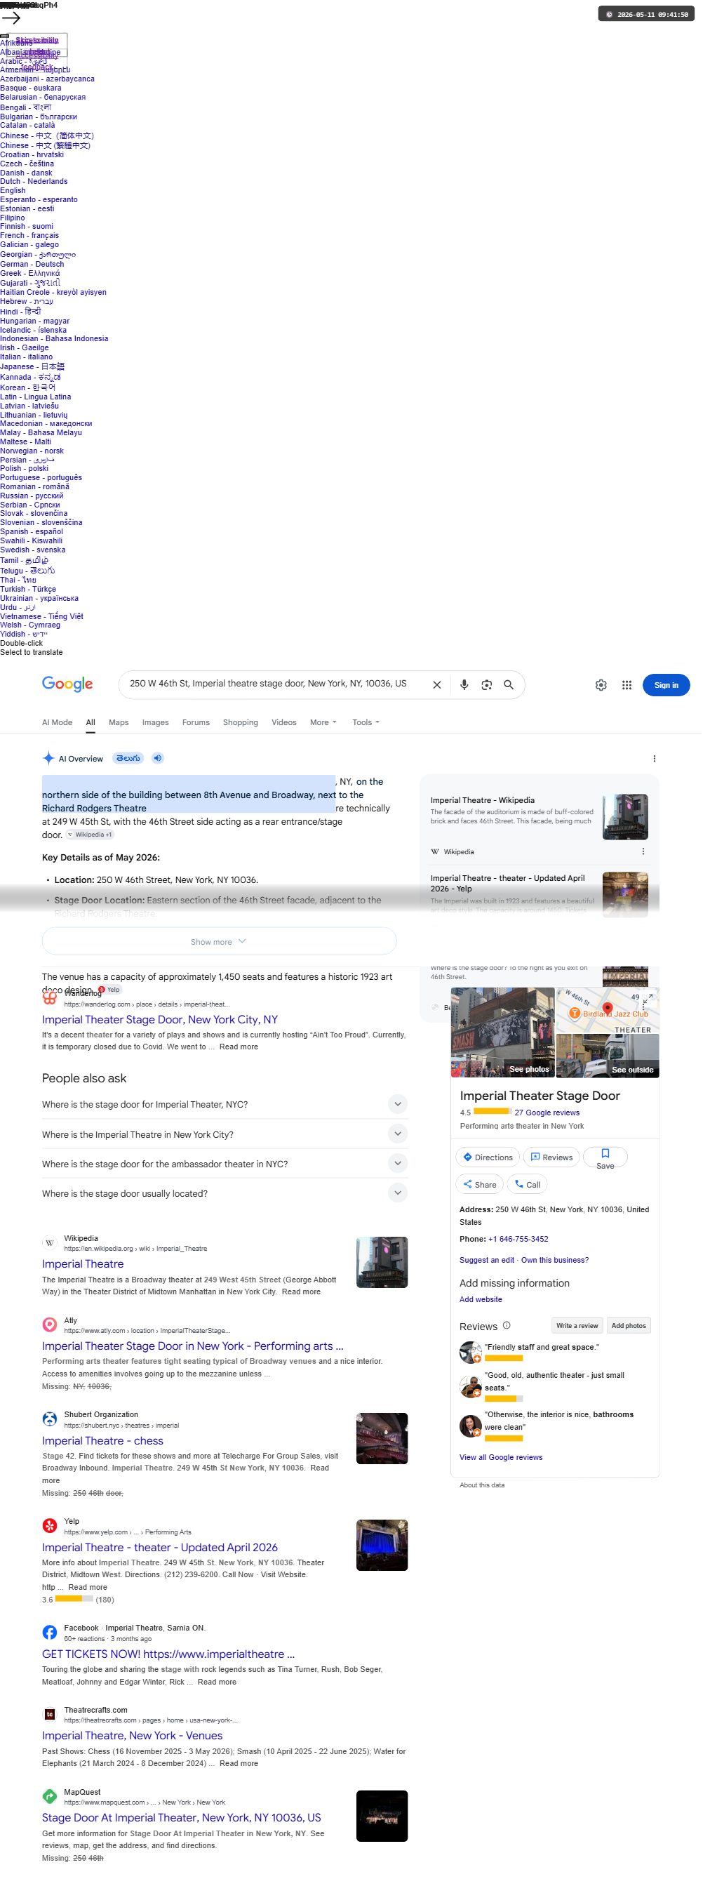
Task: Open the Tools dropdown
Action: [370, 730]
